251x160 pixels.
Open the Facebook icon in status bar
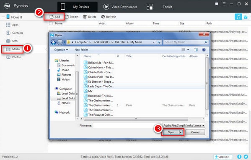(239, 157)
